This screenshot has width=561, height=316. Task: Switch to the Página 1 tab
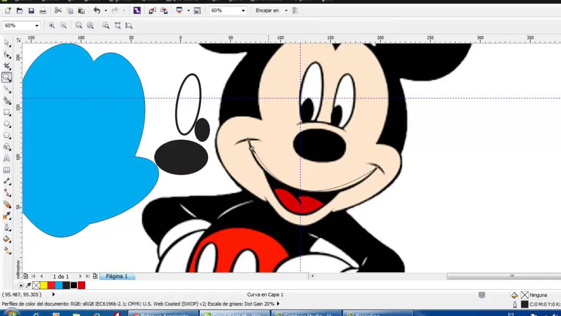click(117, 276)
